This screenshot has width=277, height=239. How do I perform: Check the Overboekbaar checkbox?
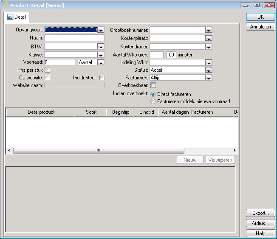153,85
